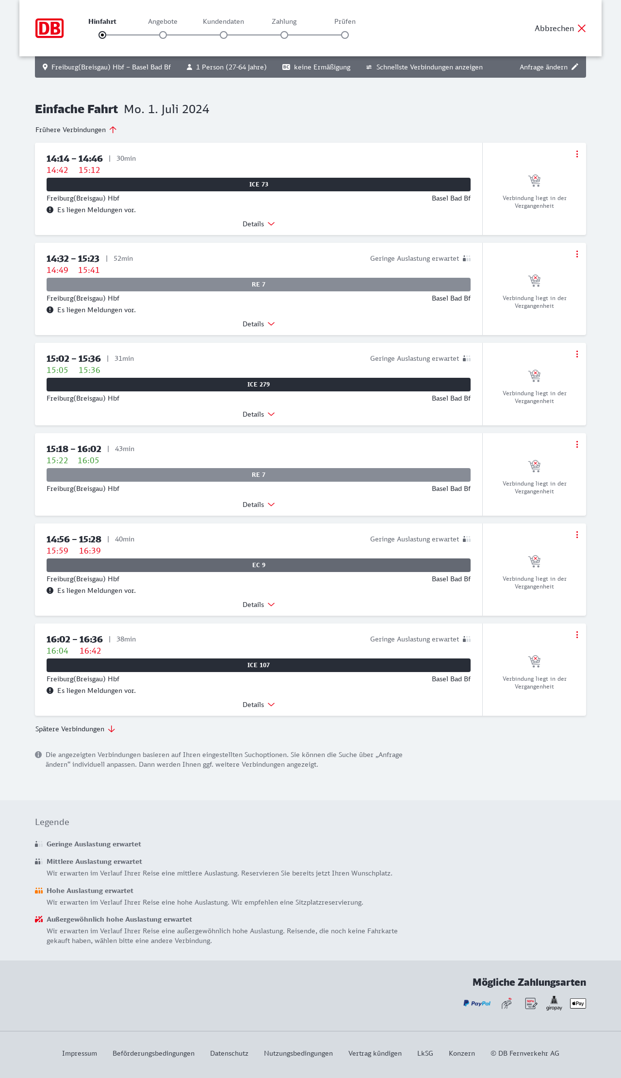Click the Apple Pay icon
This screenshot has height=1078, width=621.
[x=578, y=1003]
